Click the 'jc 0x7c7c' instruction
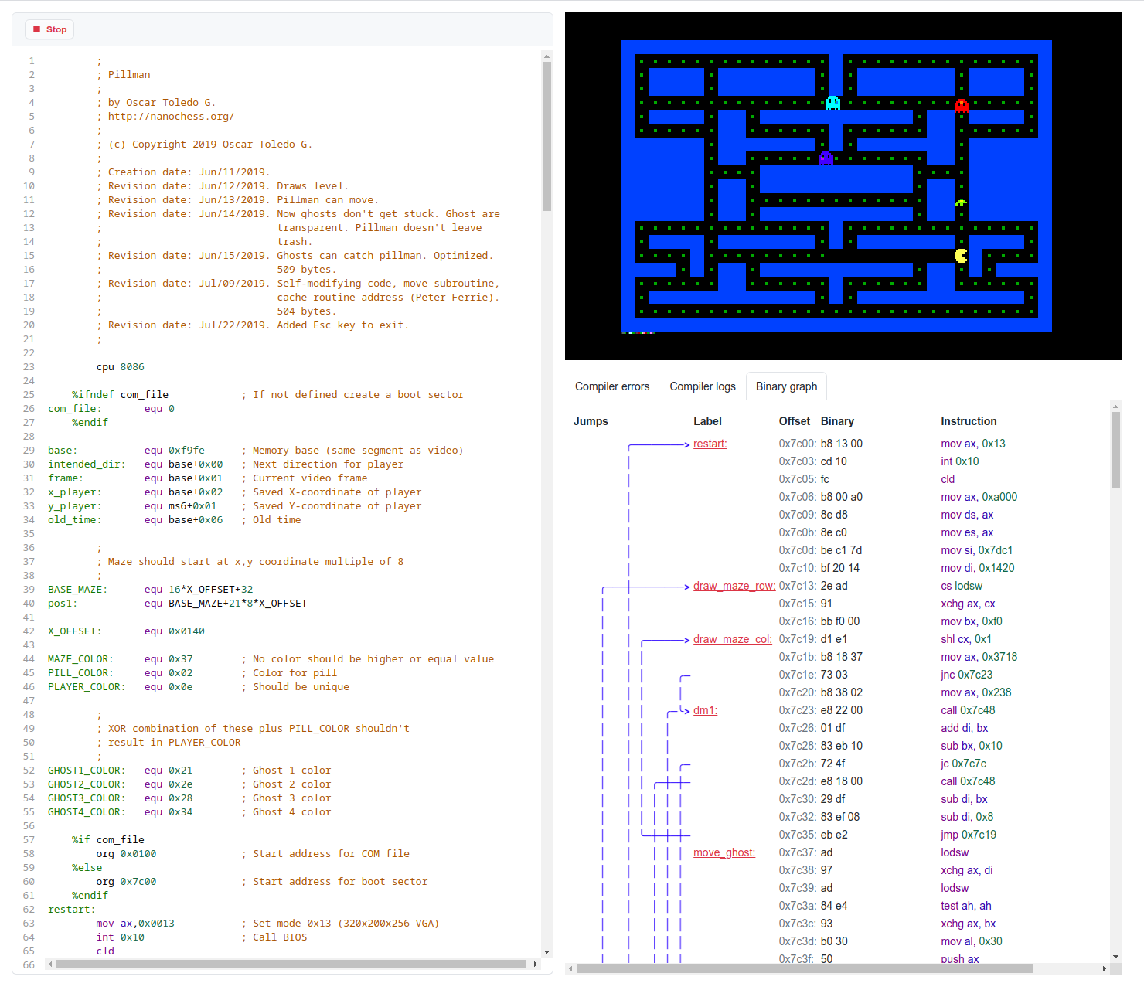The height and width of the screenshot is (990, 1144). coord(964,764)
